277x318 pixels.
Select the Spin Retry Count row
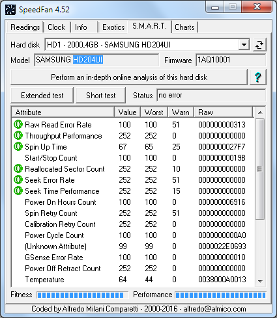point(133,213)
